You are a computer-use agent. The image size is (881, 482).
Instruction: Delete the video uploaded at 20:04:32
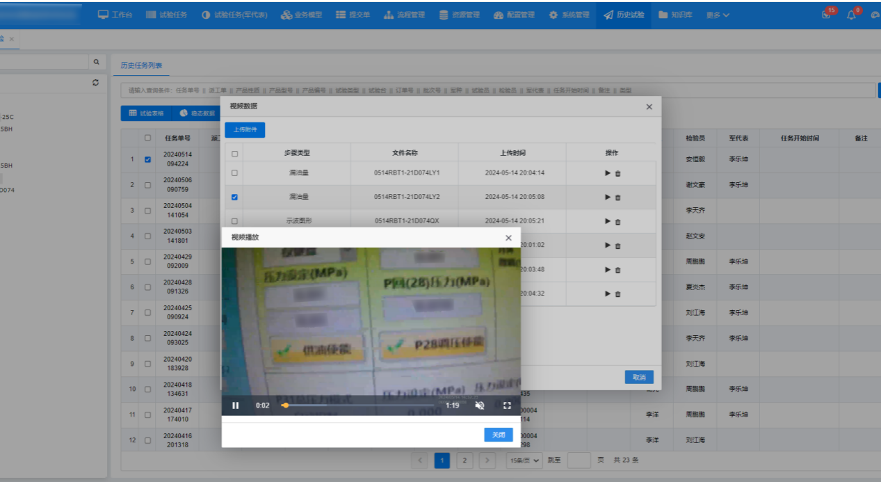click(618, 294)
